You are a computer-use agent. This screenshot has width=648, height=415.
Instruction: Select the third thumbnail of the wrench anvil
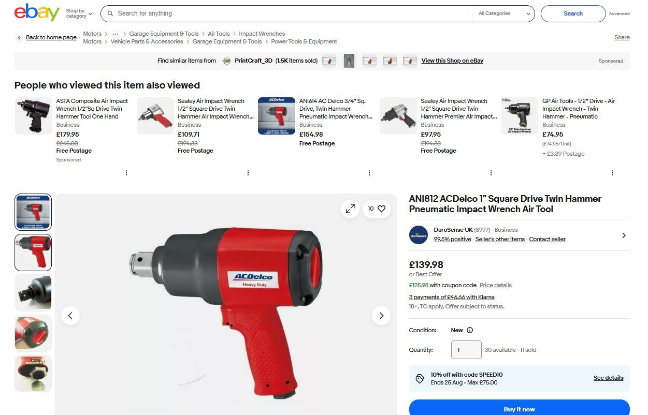(33, 293)
